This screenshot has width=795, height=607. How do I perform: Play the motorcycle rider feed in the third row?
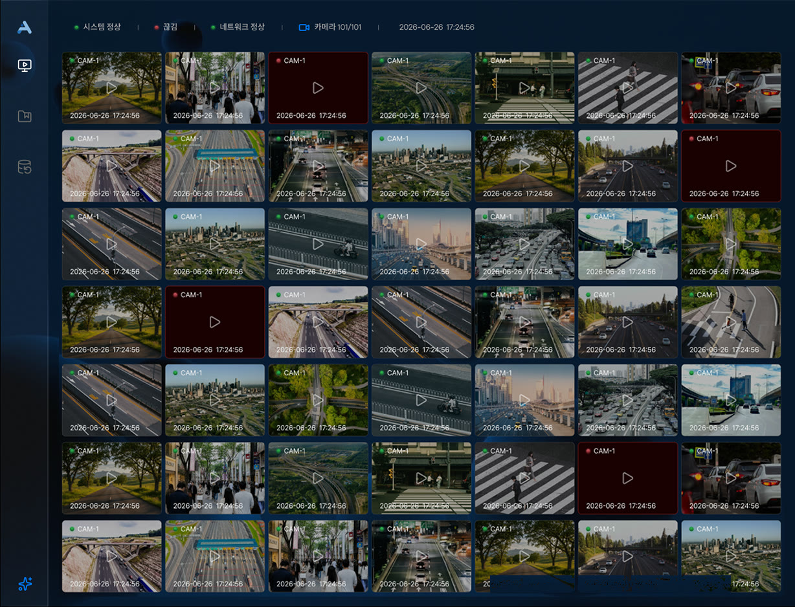(x=318, y=244)
